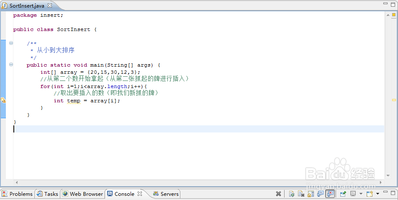Click the Console monitor icon
Image resolution: width=398 pixels, height=200 pixels.
[x=110, y=194]
